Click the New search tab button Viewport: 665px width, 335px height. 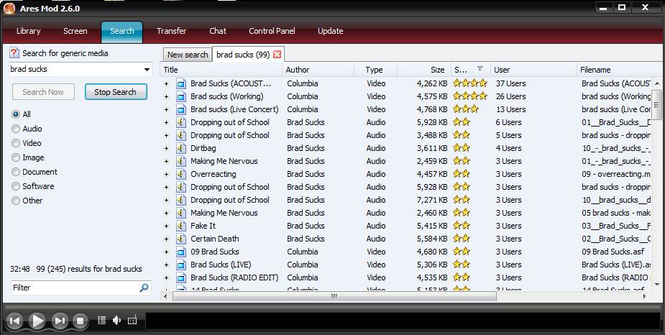click(x=187, y=55)
